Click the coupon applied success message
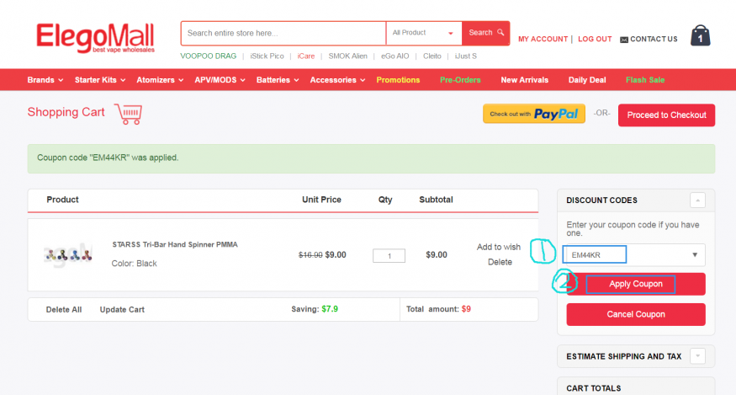The width and height of the screenshot is (736, 395). pyautogui.click(x=371, y=158)
